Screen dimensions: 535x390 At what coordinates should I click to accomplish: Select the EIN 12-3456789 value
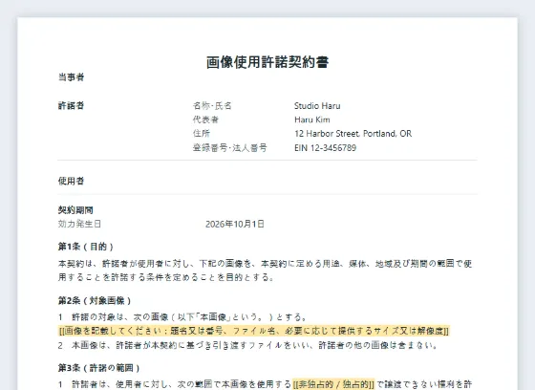click(325, 147)
